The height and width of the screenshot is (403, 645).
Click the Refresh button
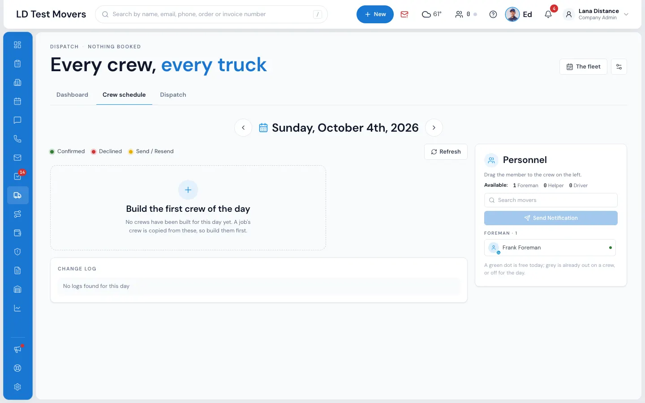pos(446,152)
